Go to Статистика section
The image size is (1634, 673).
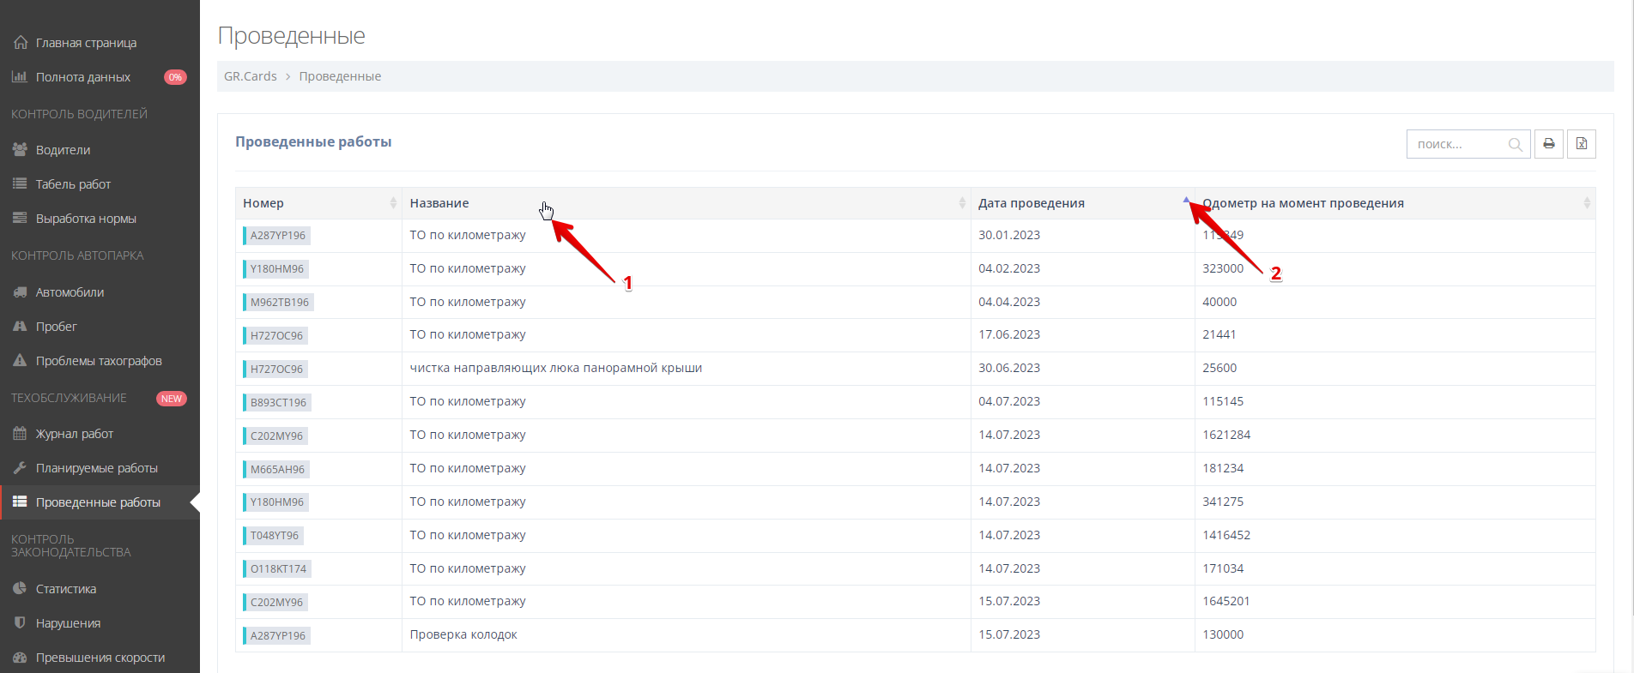(65, 589)
